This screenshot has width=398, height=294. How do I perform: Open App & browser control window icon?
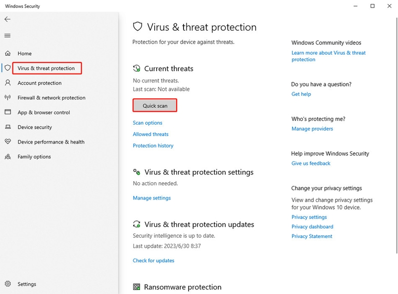(8, 112)
